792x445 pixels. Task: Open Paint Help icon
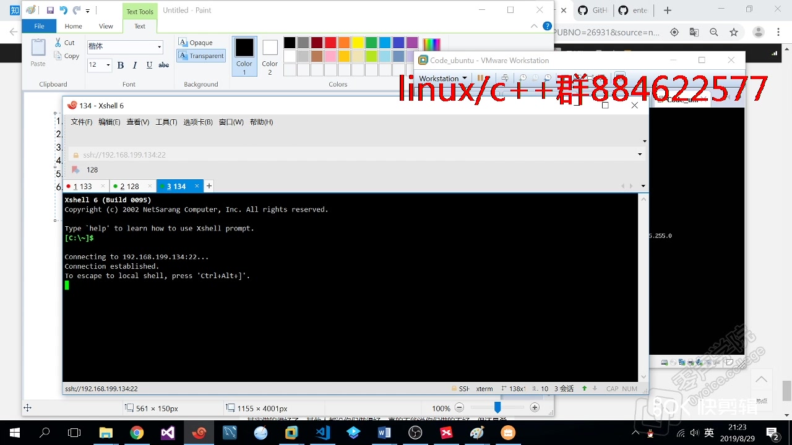[x=547, y=26]
